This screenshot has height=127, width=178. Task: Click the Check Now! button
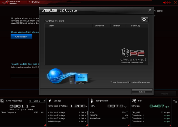point(21,37)
